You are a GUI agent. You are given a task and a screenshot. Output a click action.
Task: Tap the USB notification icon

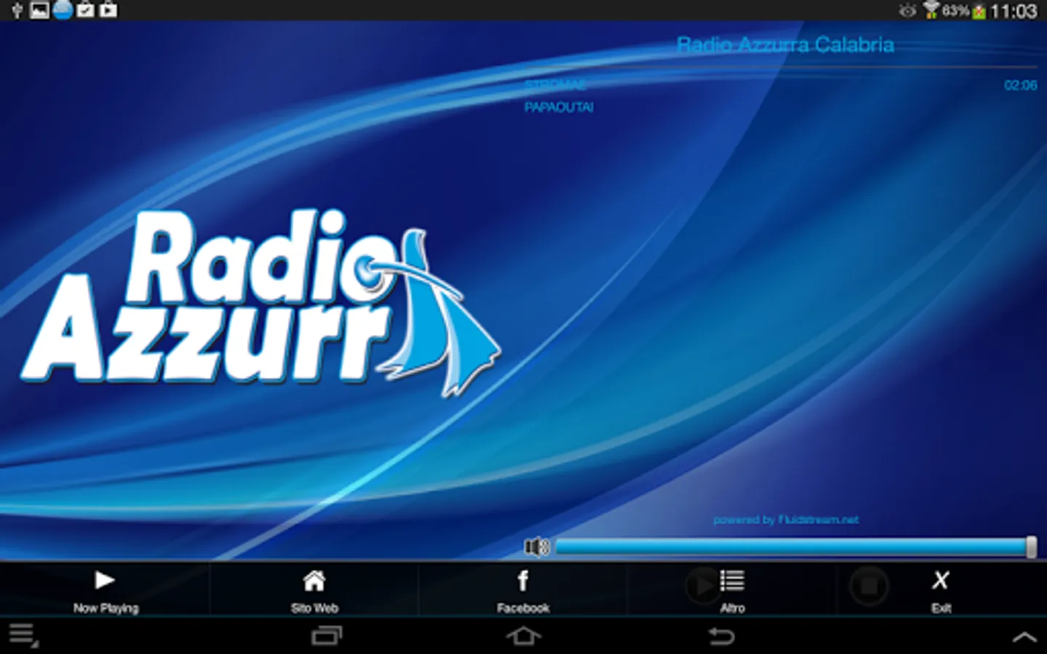click(x=17, y=10)
